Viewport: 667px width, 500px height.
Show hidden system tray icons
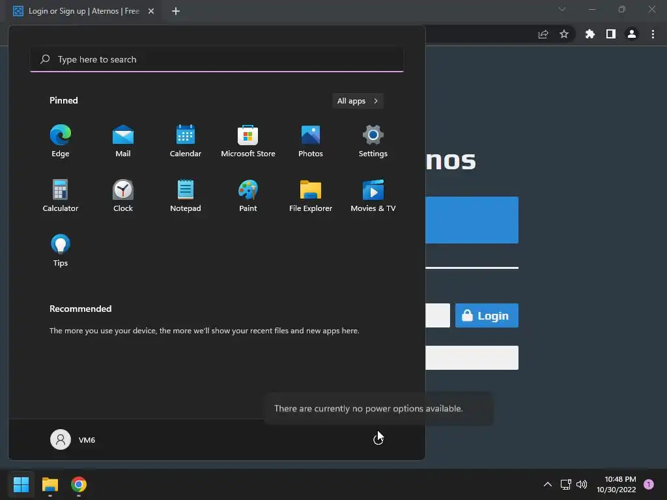(x=547, y=484)
